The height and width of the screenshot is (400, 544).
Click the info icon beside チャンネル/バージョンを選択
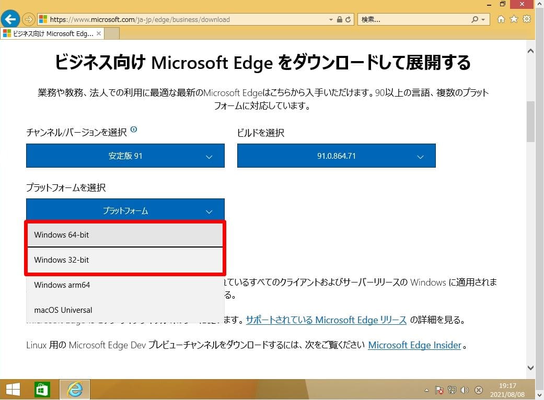coord(134,130)
